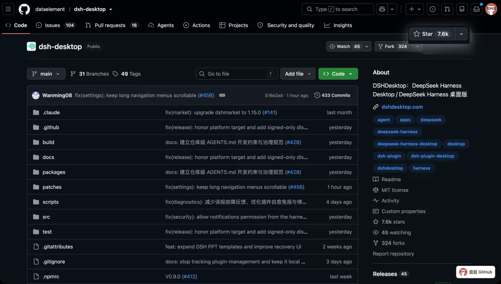Open the Add file dropdown
This screenshot has width=501, height=284.
[298, 74]
